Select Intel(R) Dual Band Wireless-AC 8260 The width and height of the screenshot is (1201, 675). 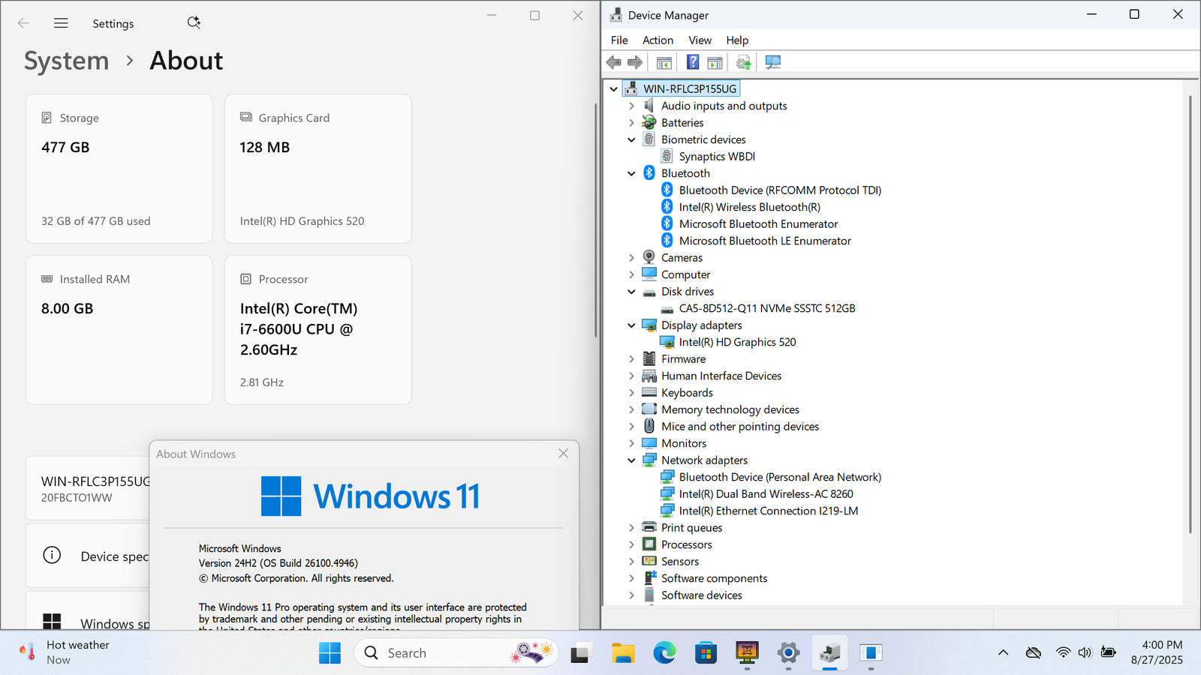tap(766, 494)
